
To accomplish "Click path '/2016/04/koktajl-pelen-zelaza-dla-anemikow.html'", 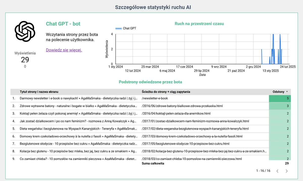I will [176, 113].
